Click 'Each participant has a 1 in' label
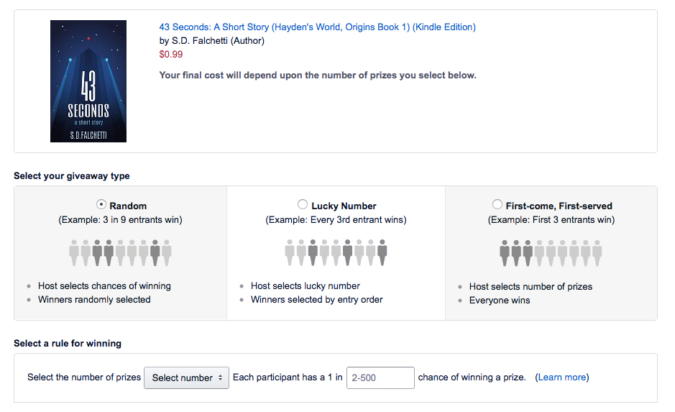The width and height of the screenshot is (675, 412). 288,377
